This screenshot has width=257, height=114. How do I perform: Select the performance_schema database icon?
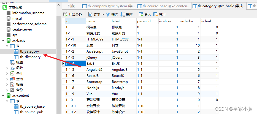tap(9, 24)
